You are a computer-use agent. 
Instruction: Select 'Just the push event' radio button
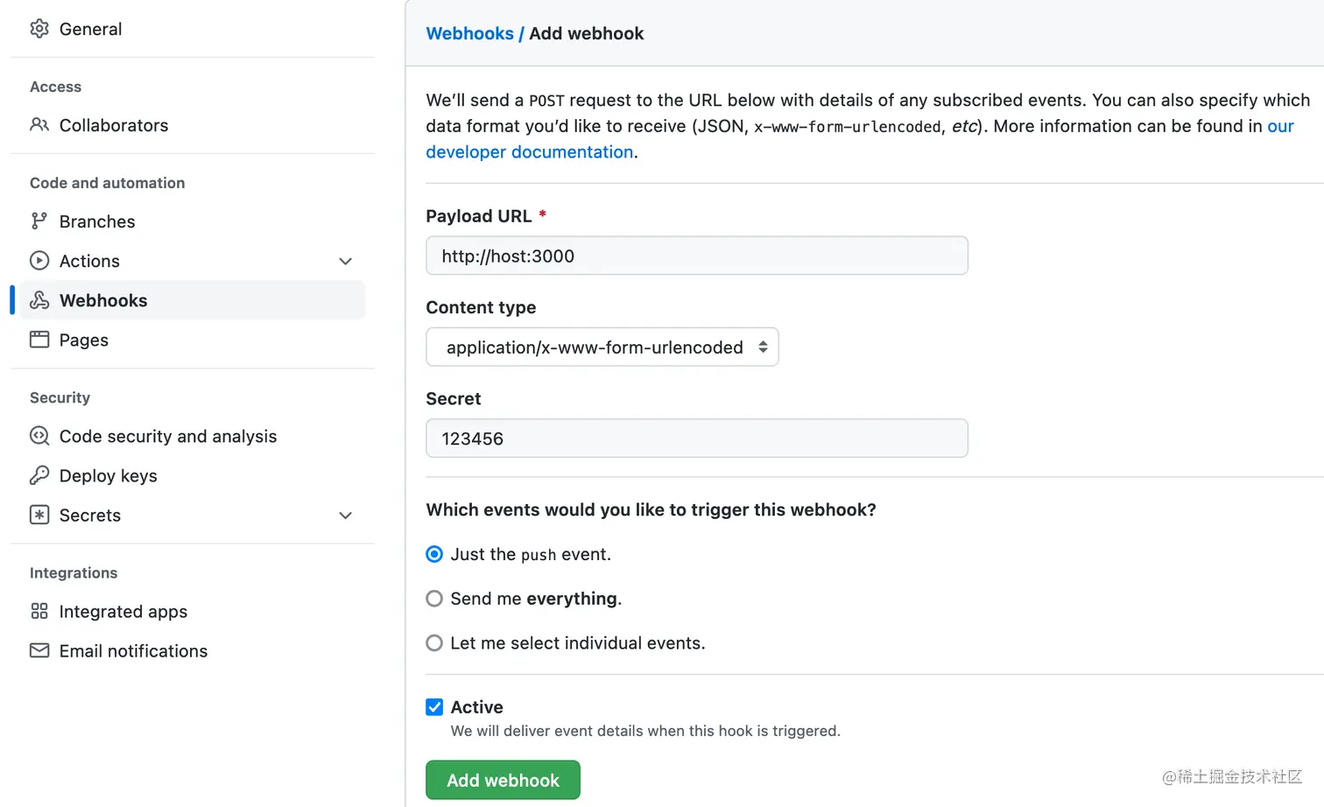(434, 554)
